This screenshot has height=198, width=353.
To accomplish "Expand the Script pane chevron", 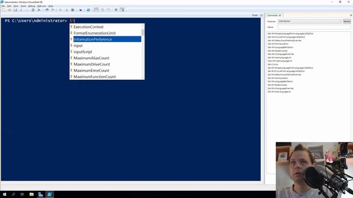I will pyautogui.click(x=261, y=15).
